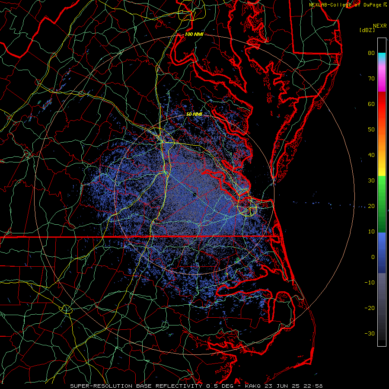Viewport: 389px width, 389px height.
Task: Click the green segment of the color scale
Action: tap(382, 204)
